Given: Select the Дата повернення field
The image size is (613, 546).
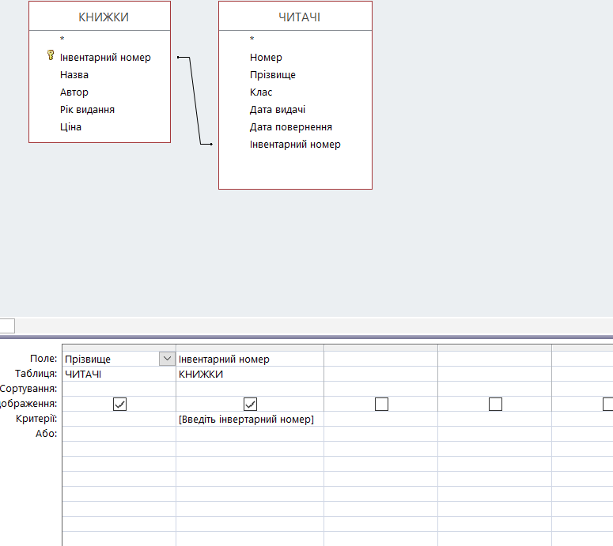Looking at the screenshot, I should [291, 127].
